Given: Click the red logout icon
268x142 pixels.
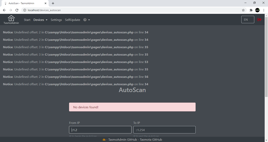Looking at the screenshot, I should click(x=259, y=19).
